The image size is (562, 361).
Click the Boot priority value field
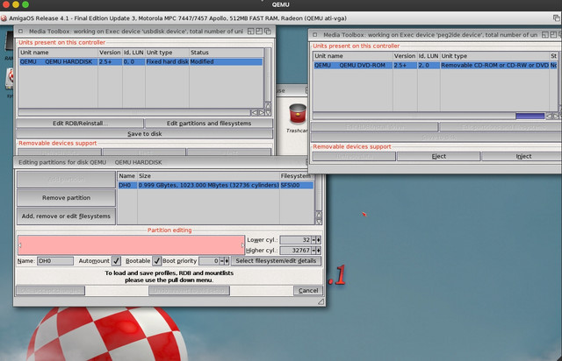pyautogui.click(x=209, y=261)
